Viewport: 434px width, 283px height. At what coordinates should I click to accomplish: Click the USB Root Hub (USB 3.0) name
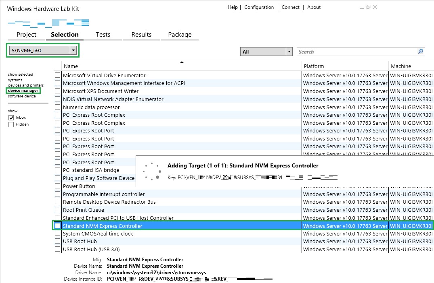91,249
